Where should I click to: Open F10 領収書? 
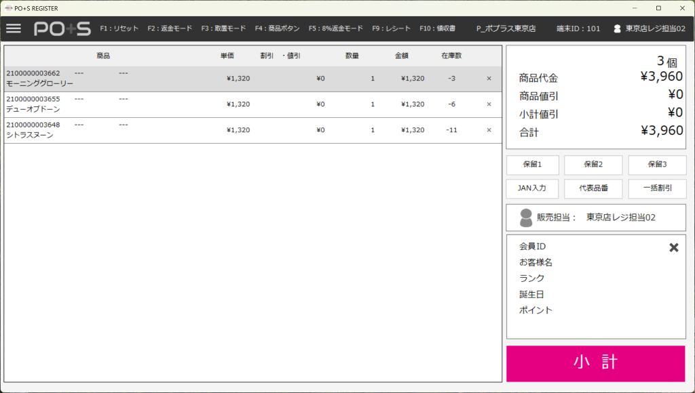point(437,29)
